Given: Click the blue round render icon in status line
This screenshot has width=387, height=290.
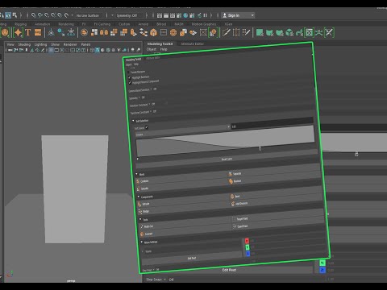Looking at the screenshot, I should 185,15.
